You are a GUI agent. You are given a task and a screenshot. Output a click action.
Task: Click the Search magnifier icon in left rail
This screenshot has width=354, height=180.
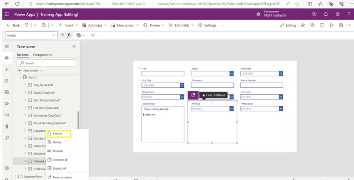tap(7, 138)
